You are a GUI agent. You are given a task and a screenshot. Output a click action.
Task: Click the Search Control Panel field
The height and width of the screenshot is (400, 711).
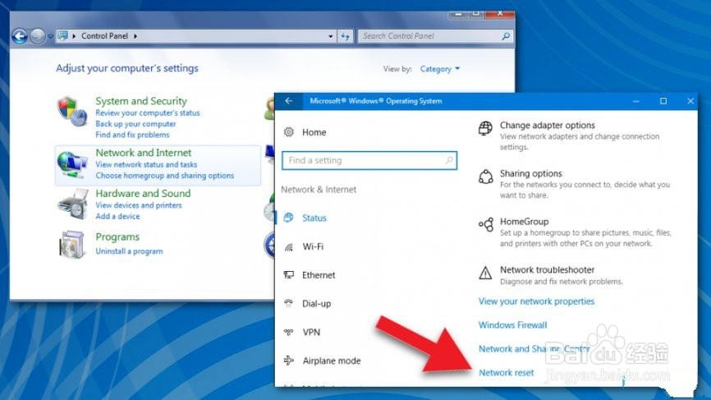(x=435, y=36)
